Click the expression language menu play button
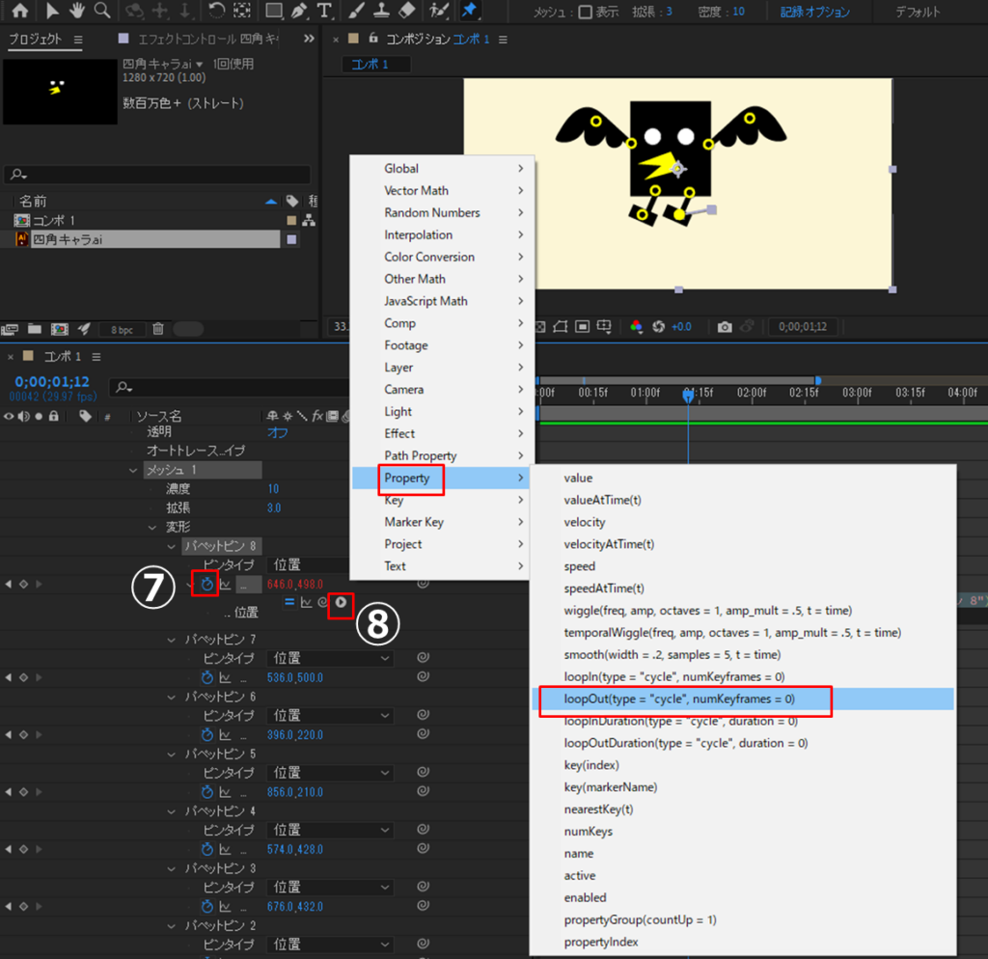 coord(340,602)
